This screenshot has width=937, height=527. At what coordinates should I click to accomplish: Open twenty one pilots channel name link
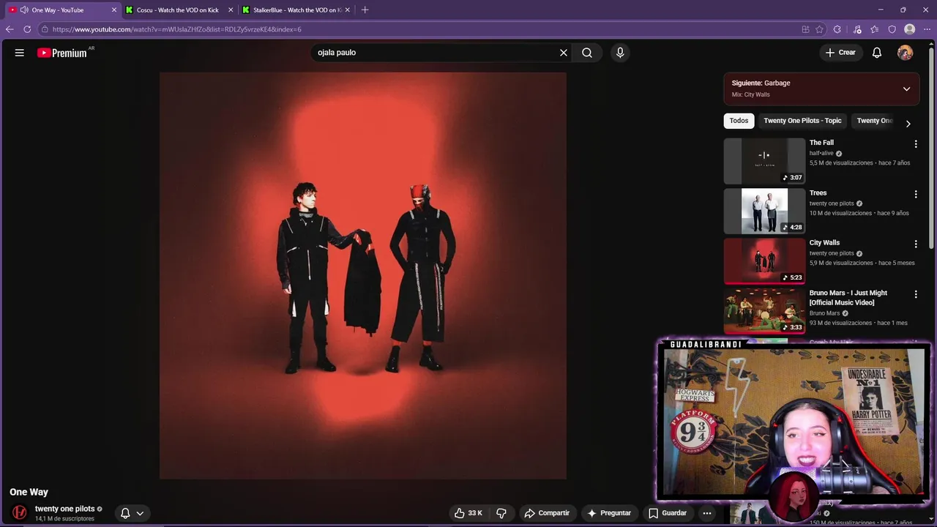[x=64, y=509]
